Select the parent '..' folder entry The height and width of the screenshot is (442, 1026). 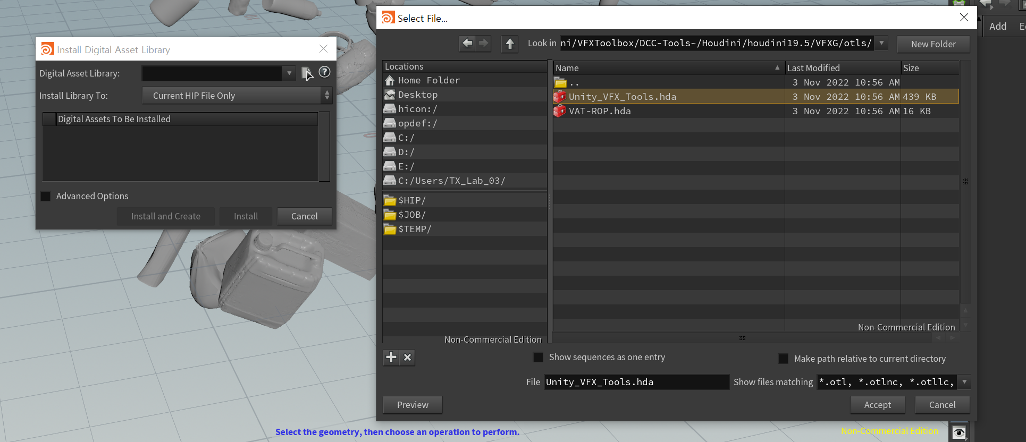tap(756, 82)
